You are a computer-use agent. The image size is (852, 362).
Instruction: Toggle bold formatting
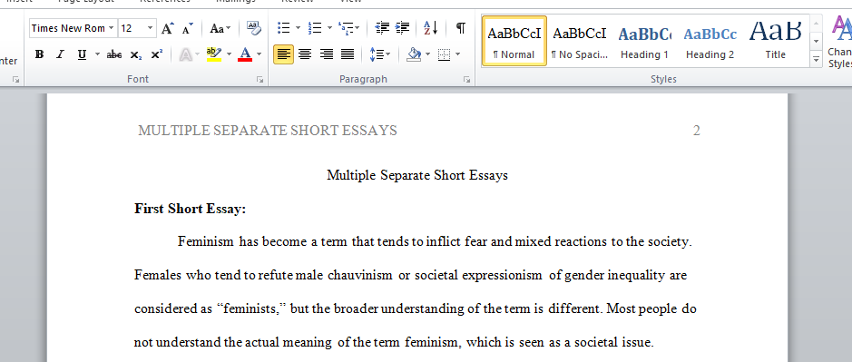[39, 54]
